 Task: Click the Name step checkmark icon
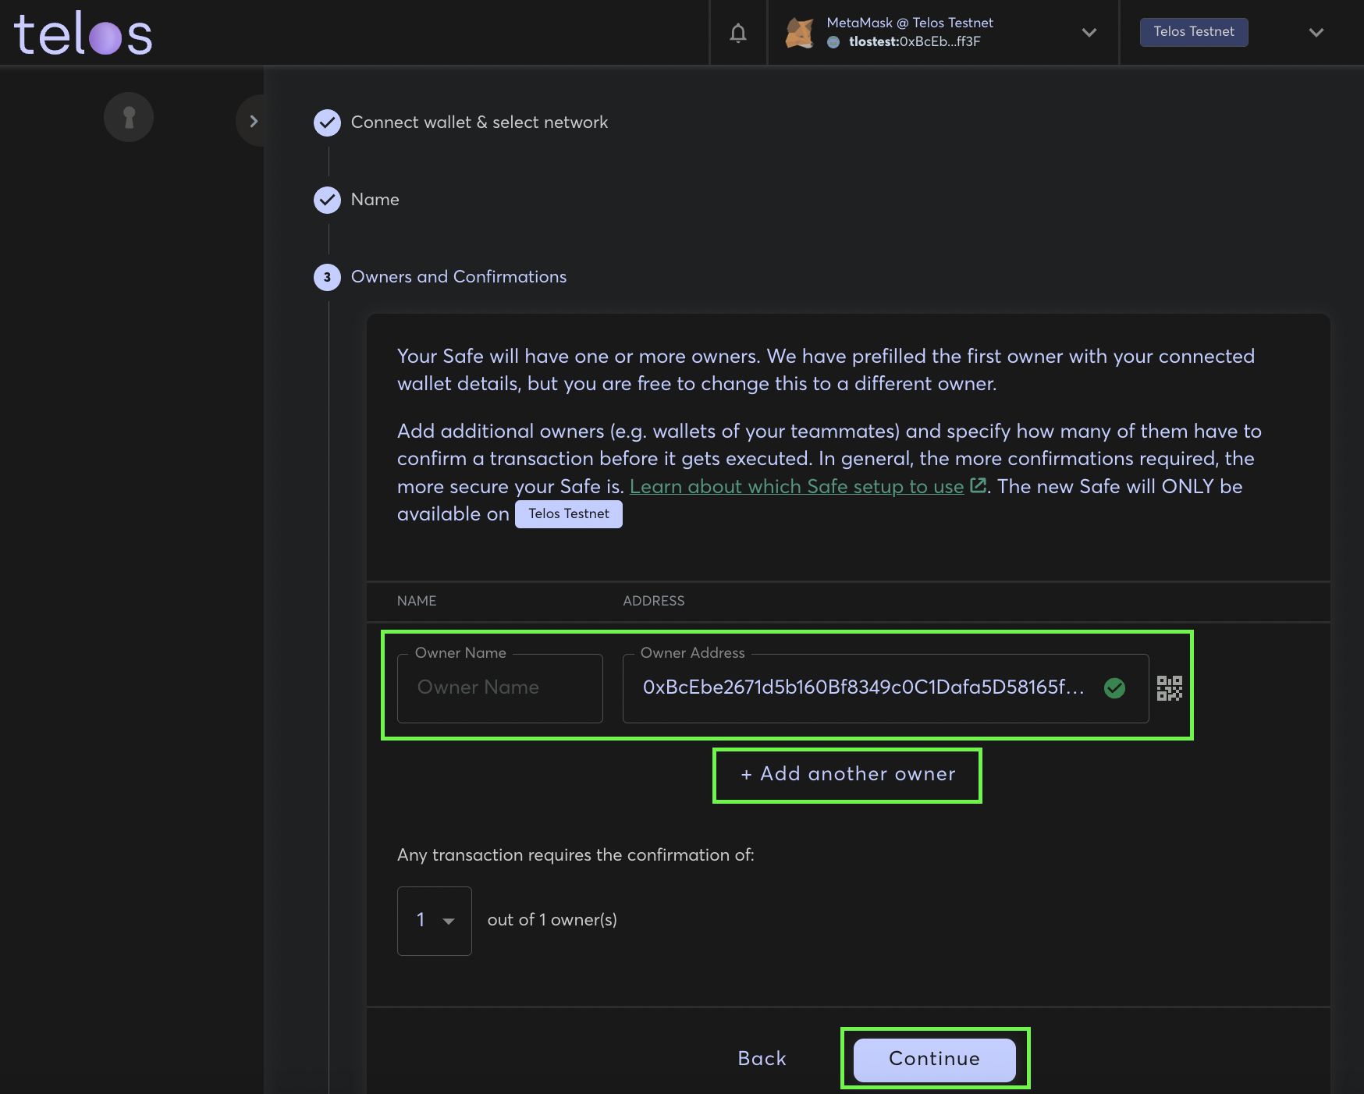pos(327,200)
